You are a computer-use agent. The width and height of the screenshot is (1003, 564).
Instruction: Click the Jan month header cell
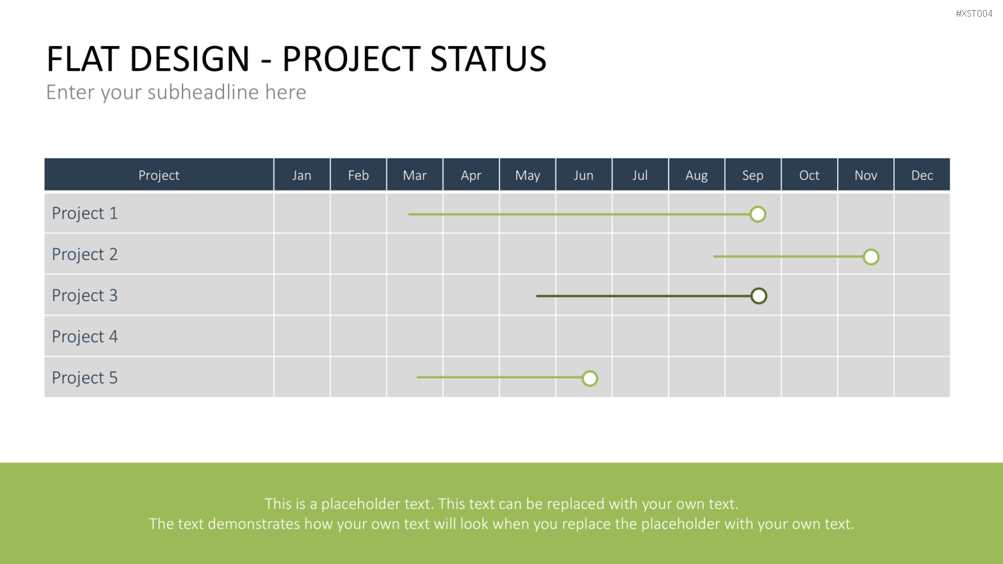(302, 175)
